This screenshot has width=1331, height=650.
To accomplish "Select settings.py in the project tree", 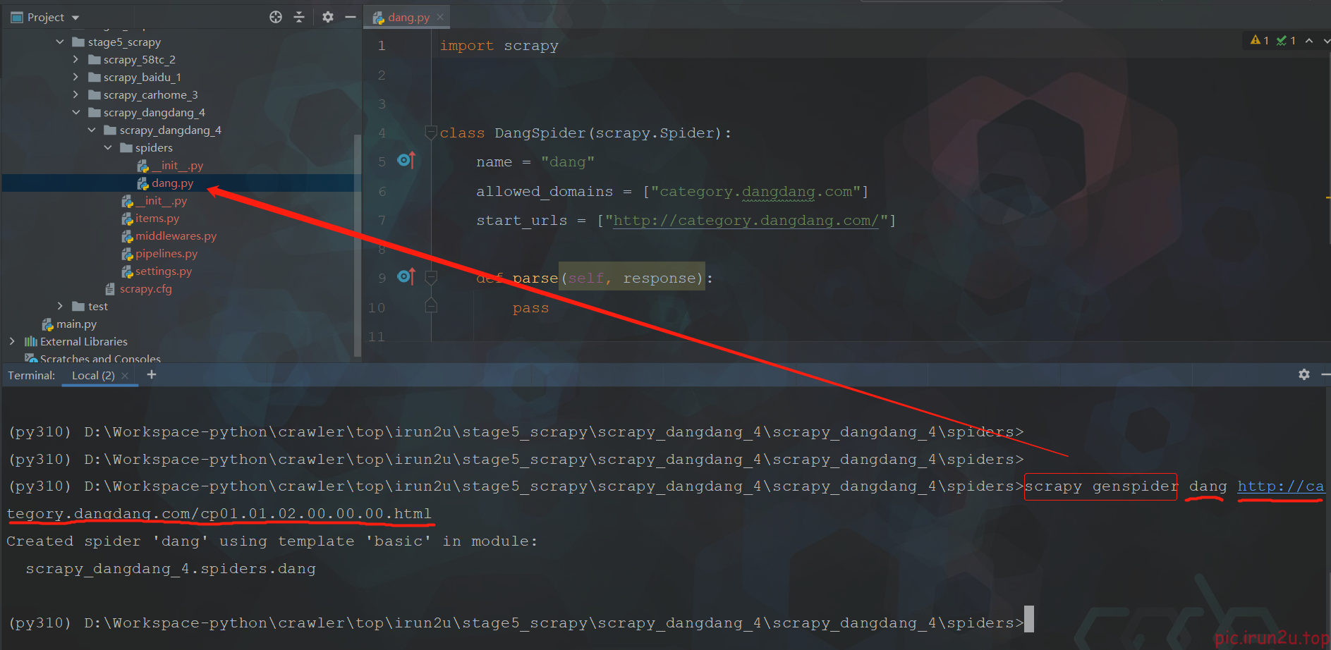I will click(x=163, y=271).
